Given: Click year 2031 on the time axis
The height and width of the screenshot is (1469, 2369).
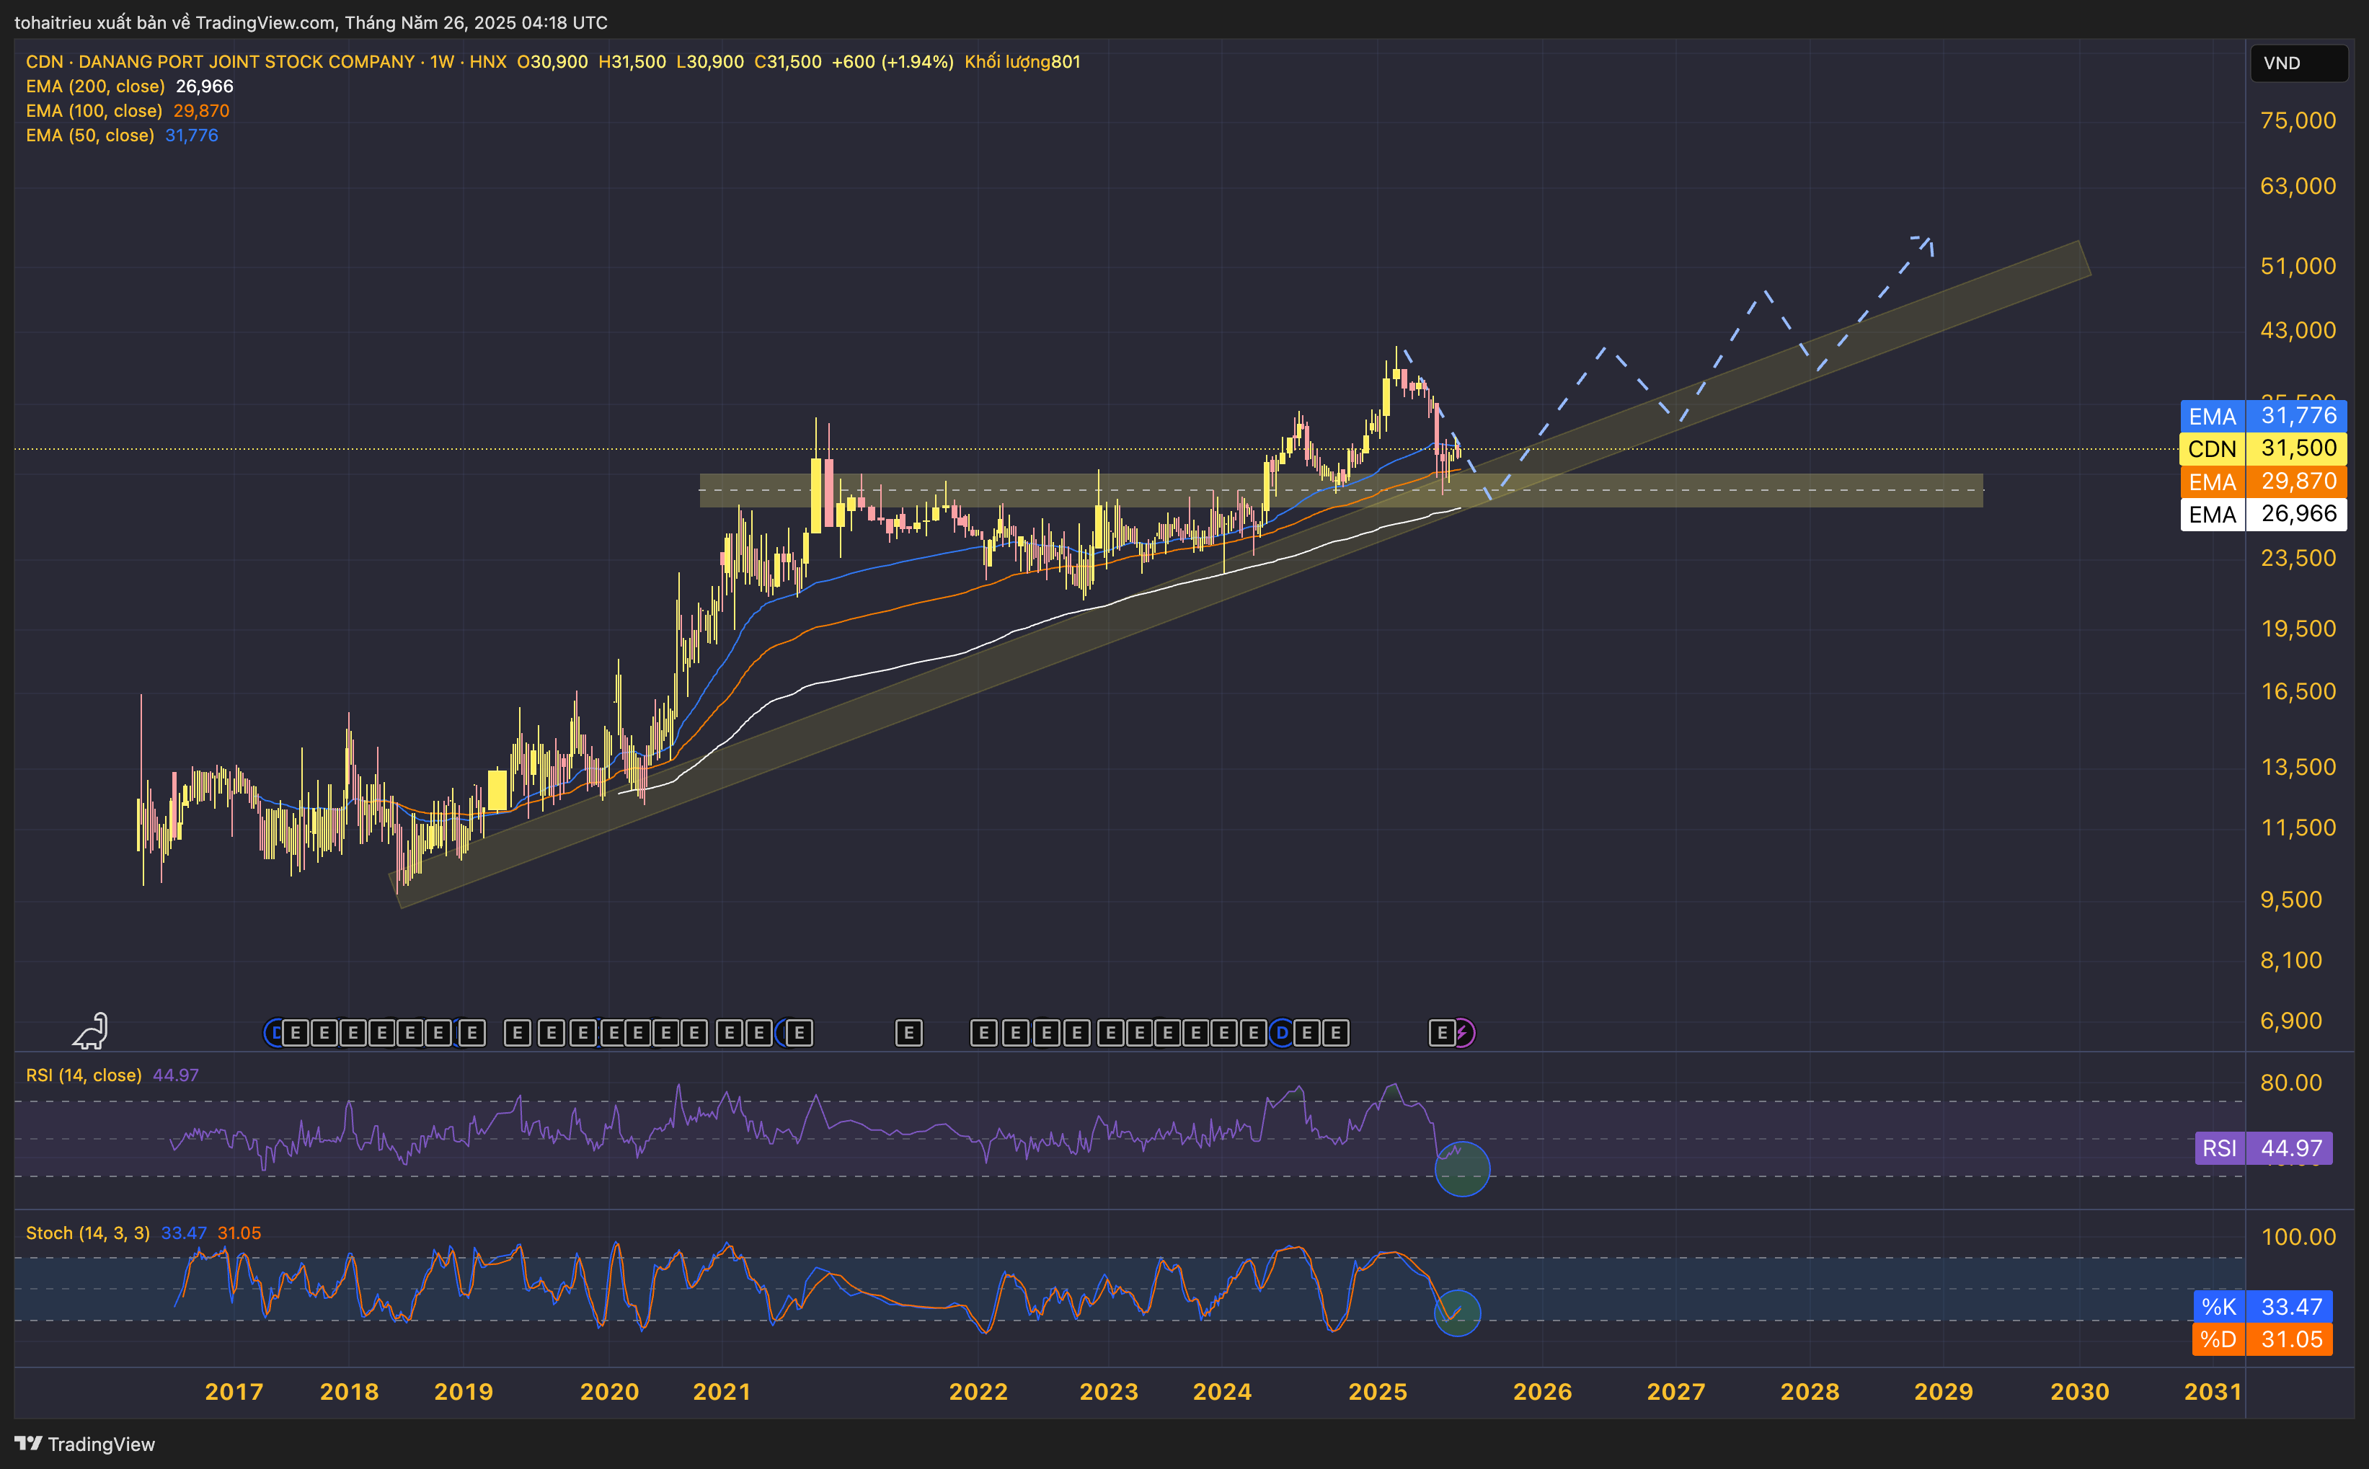Looking at the screenshot, I should 2213,1391.
